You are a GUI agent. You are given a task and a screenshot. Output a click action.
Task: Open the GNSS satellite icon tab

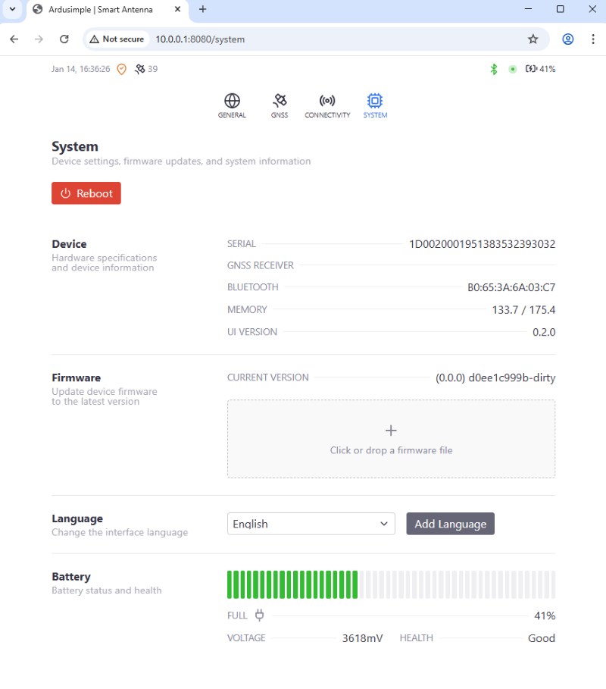(280, 101)
